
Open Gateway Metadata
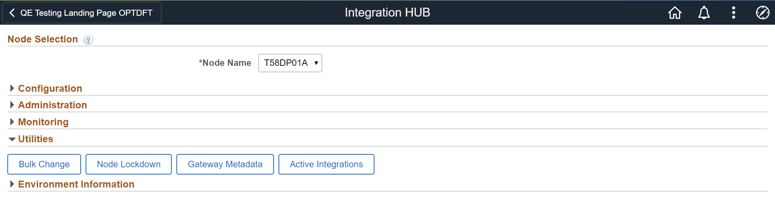(x=225, y=164)
